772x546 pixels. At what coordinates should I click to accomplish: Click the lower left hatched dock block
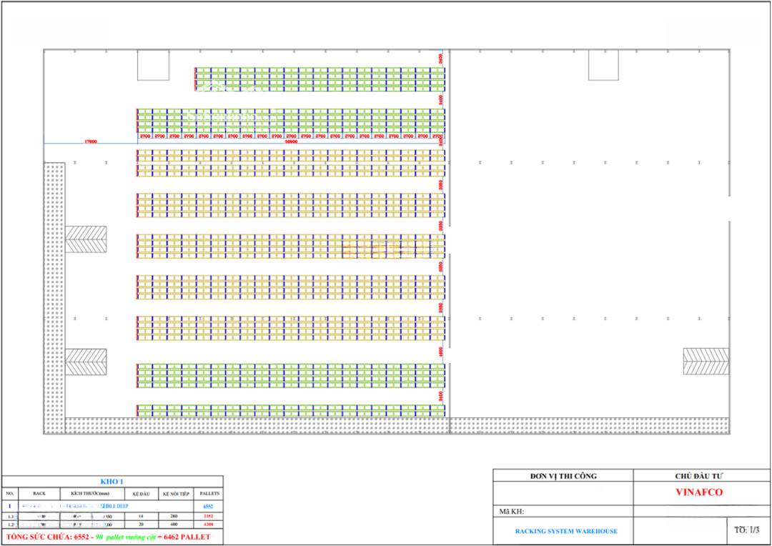86,362
